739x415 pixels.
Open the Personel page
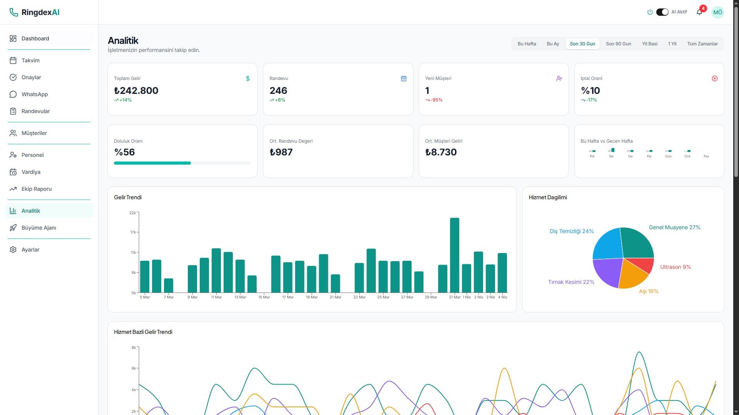point(49,155)
